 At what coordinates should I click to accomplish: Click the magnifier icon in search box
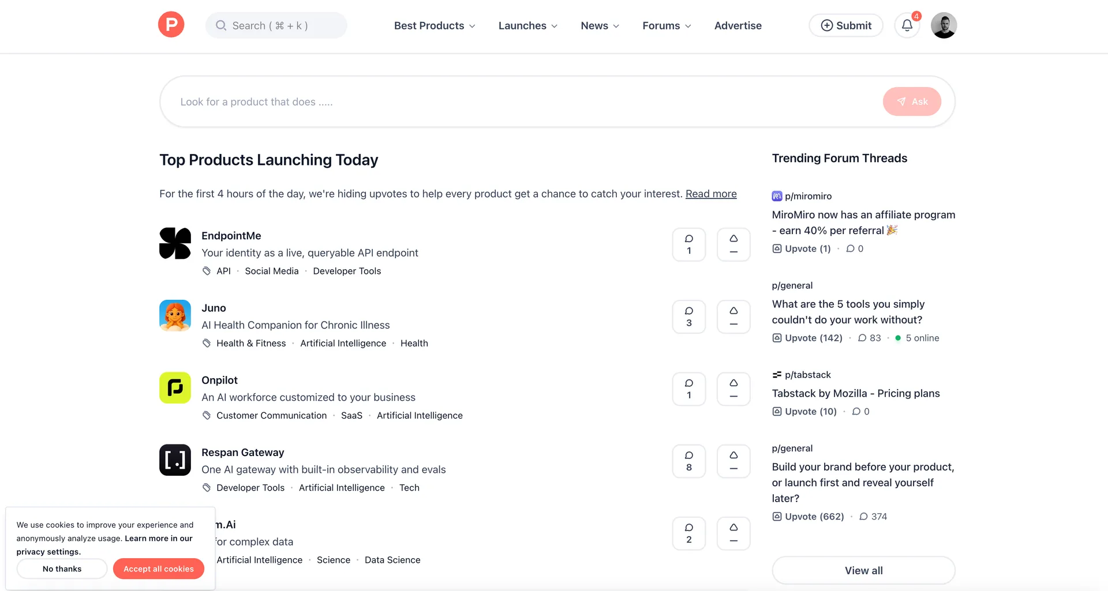pyautogui.click(x=221, y=25)
